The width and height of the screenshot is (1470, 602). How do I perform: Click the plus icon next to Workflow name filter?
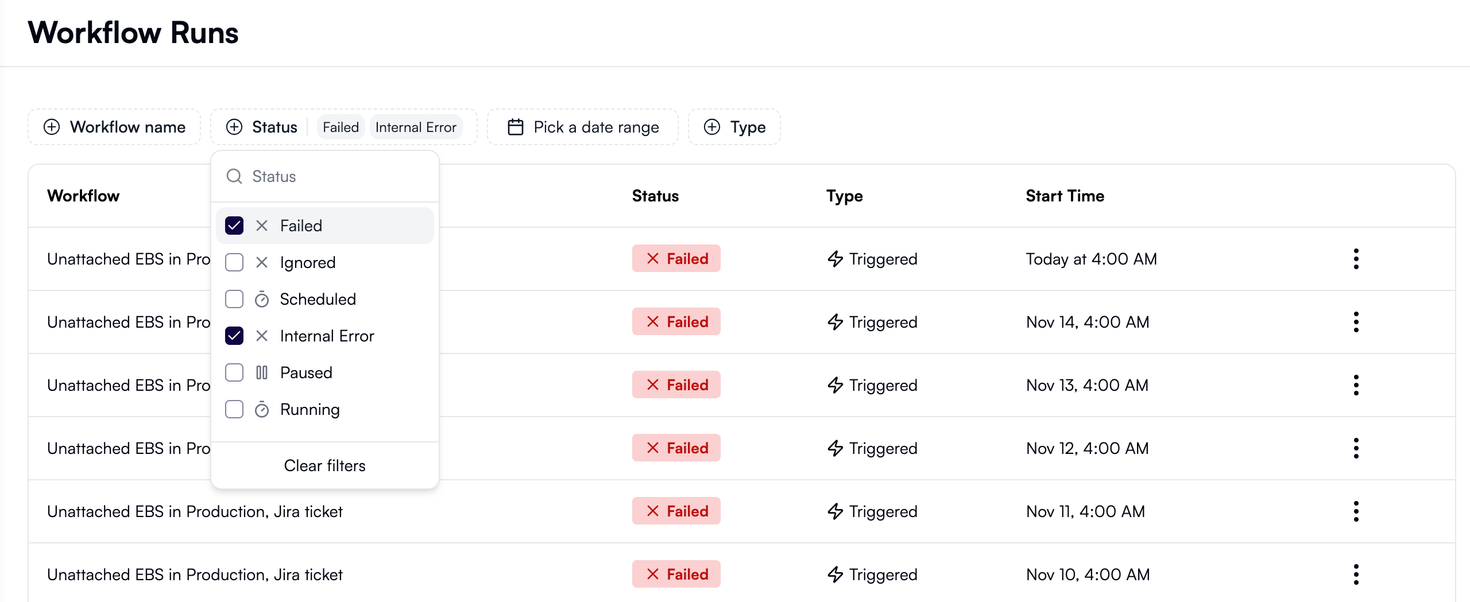(52, 127)
